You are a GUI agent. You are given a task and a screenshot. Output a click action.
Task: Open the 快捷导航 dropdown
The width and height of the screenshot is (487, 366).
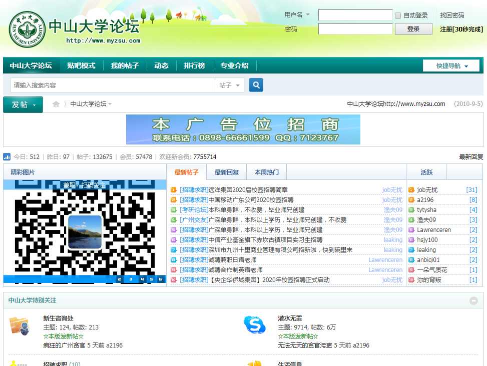coord(451,66)
